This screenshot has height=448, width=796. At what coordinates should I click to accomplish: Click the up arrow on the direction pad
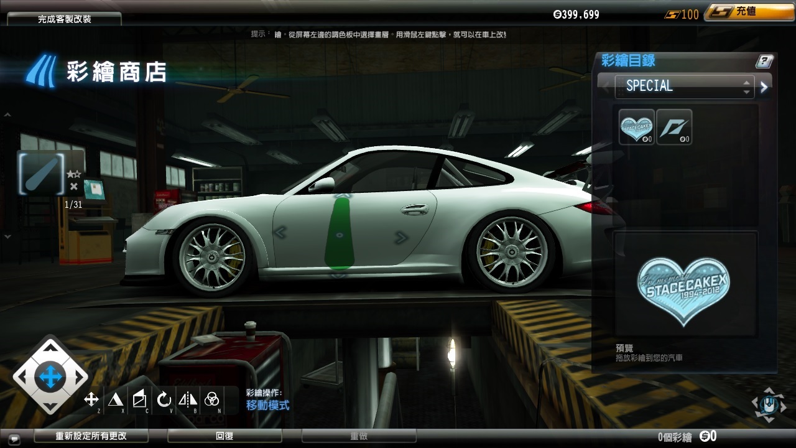(x=50, y=348)
